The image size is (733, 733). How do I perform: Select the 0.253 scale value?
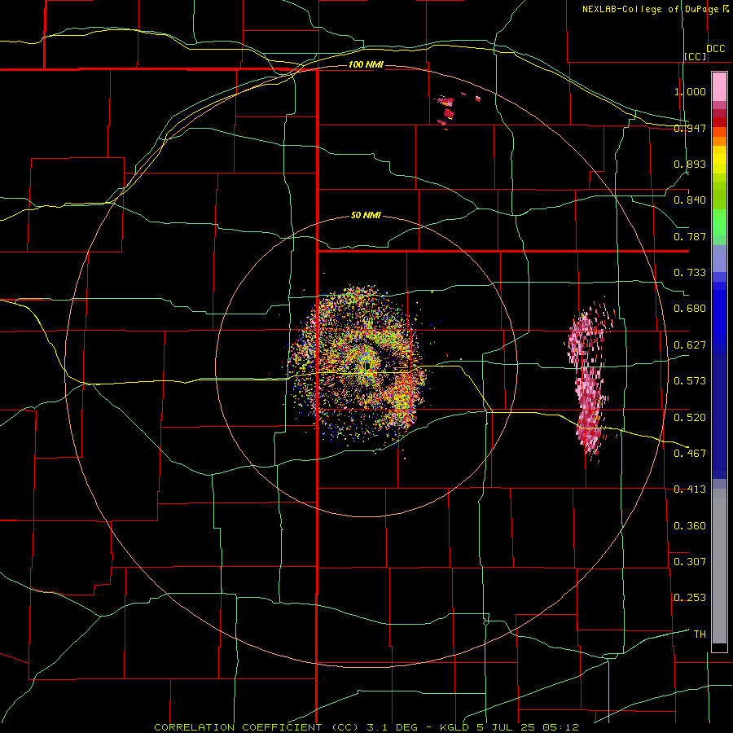pos(690,598)
